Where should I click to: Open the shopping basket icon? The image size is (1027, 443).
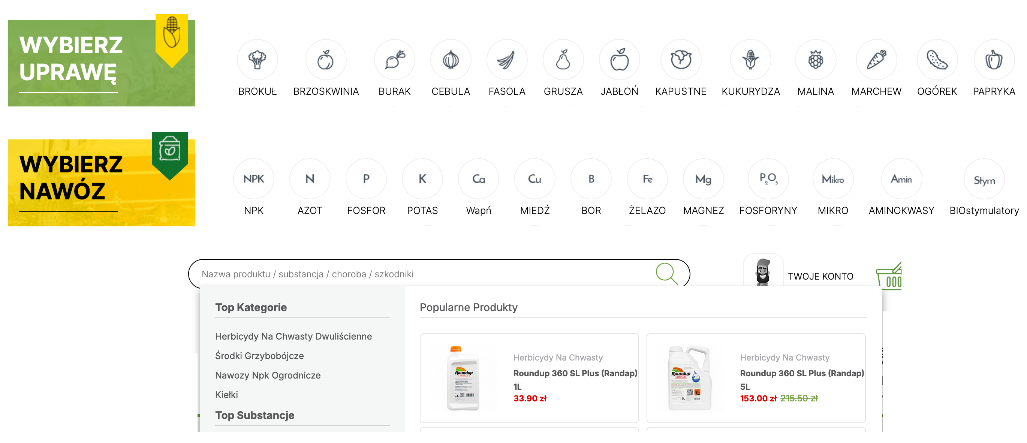point(889,276)
